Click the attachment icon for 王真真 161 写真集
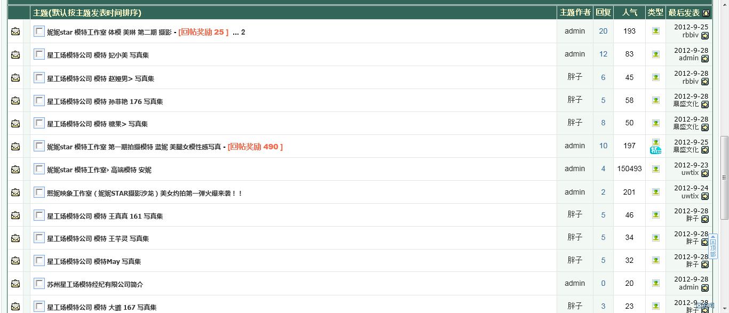 (x=655, y=215)
